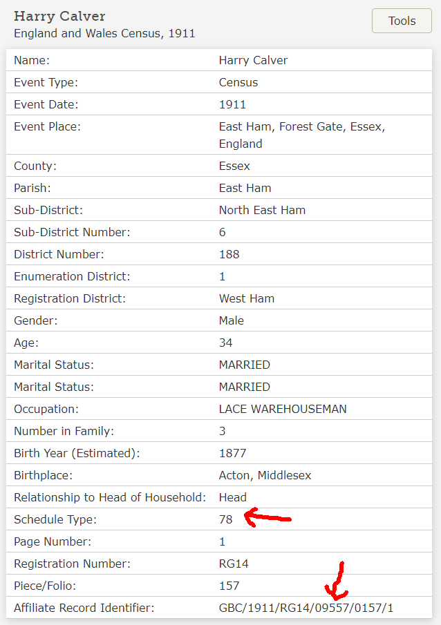This screenshot has width=441, height=625.
Task: Select the Event Type value Census
Action: (238, 82)
